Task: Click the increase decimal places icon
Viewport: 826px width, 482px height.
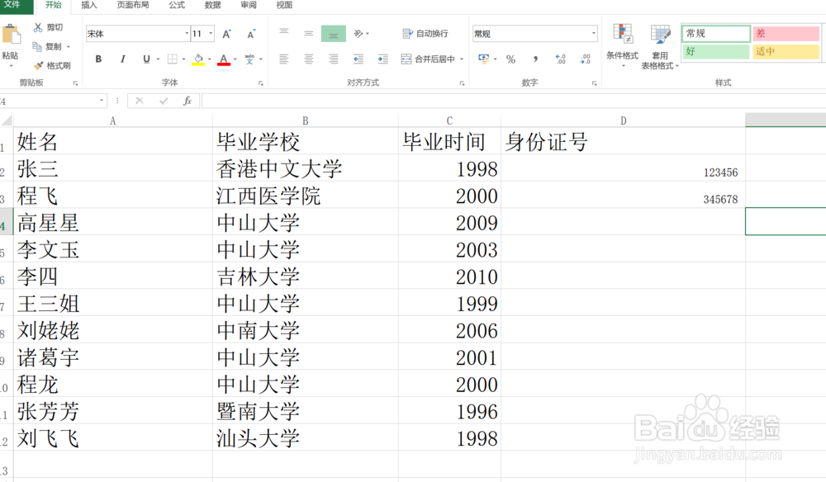Action: tap(561, 59)
